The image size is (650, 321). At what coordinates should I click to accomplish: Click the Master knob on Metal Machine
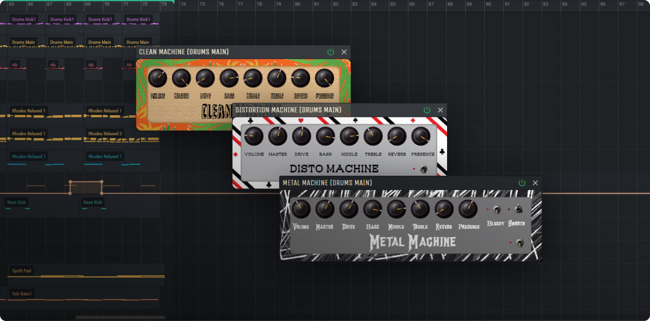[325, 209]
